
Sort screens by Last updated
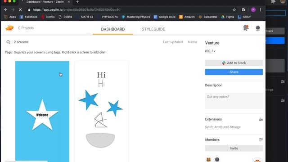point(173,42)
